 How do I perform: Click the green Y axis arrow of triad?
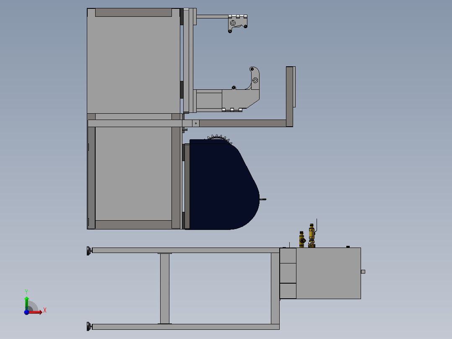pos(26,303)
